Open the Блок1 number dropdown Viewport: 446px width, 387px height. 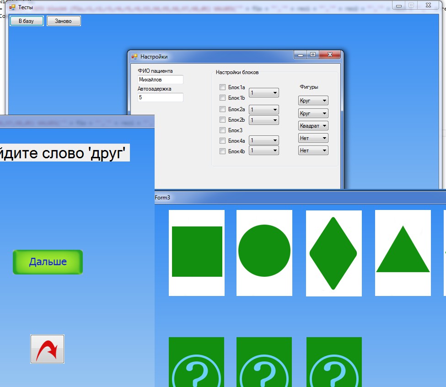coord(264,93)
